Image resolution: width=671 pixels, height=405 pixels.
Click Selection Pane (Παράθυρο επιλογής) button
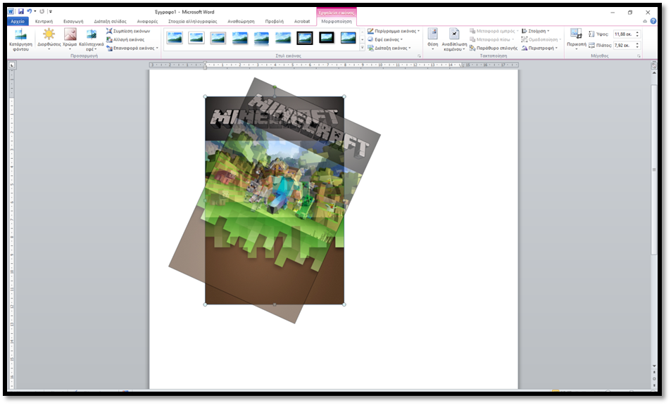point(494,49)
